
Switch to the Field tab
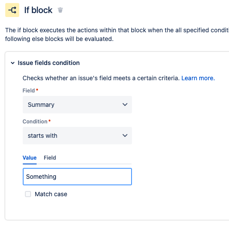[50, 158]
